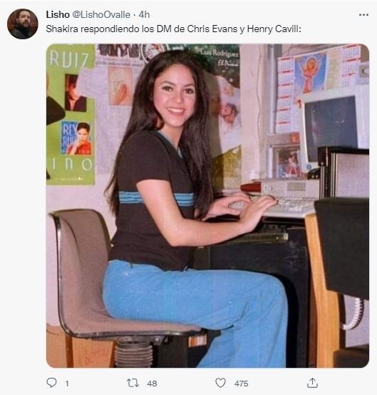Click the 475 likes count

[x=242, y=384]
